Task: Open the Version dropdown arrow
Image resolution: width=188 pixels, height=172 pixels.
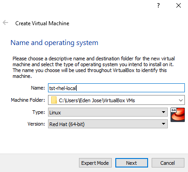Action: coord(163,124)
